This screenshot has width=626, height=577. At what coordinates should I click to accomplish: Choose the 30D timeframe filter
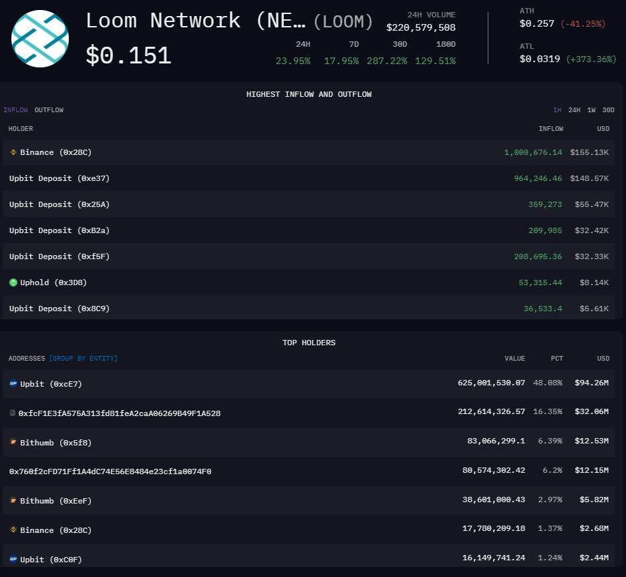coord(608,110)
